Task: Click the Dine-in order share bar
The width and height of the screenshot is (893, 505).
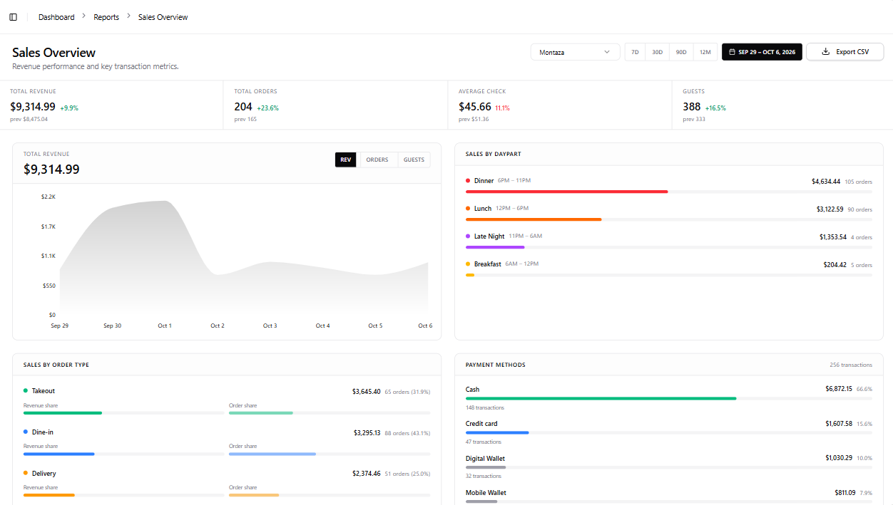Action: (x=330, y=454)
